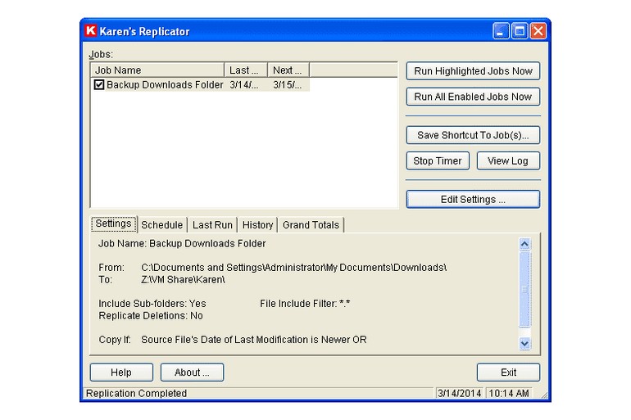
Task: Open Save Shortcut To Job(s) dialog
Action: point(473,135)
